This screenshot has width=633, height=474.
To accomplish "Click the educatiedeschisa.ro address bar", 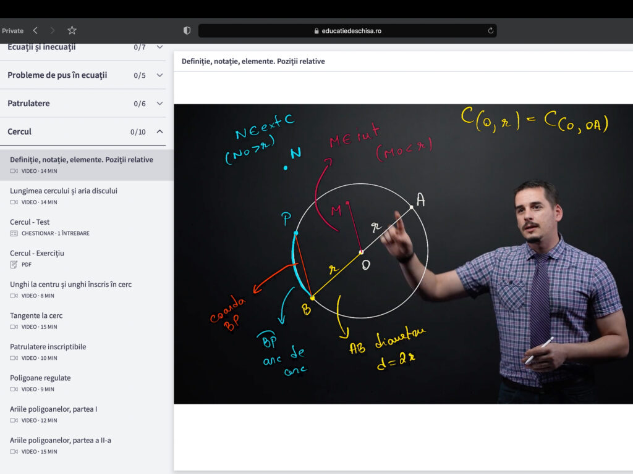I will point(347,31).
